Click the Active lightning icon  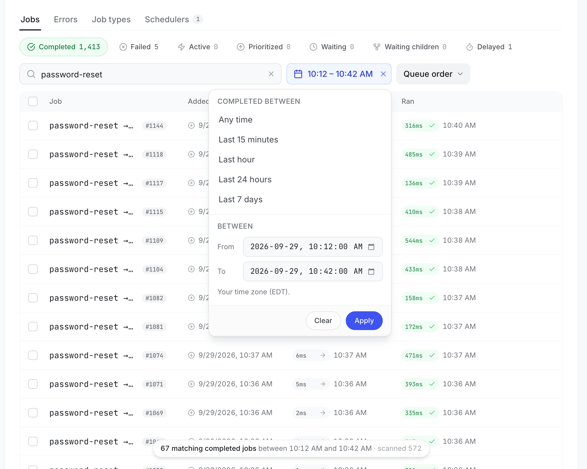pyautogui.click(x=181, y=47)
